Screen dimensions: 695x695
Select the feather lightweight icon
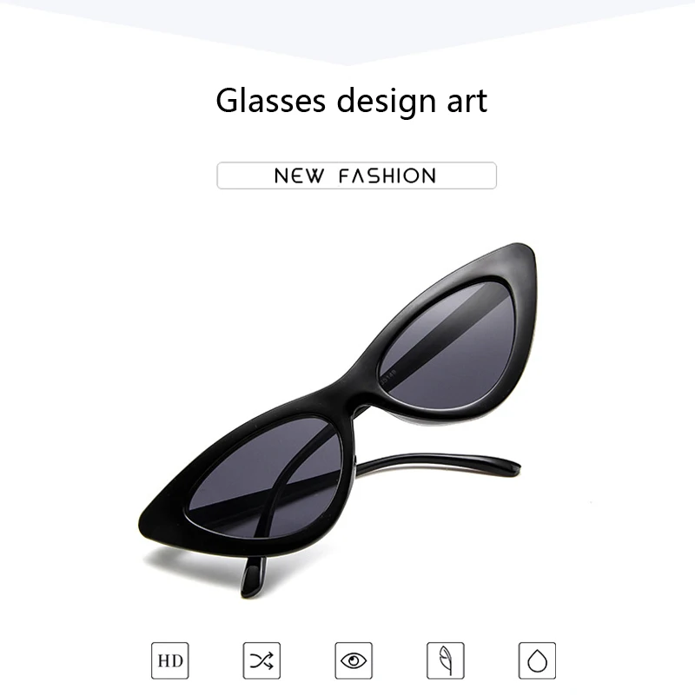pyautogui.click(x=446, y=660)
